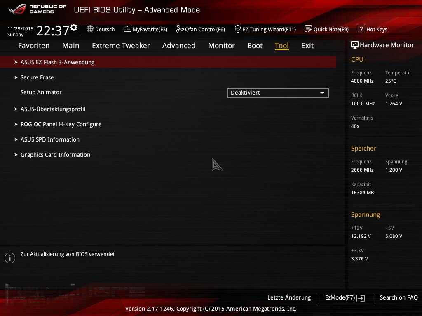The width and height of the screenshot is (422, 316).
Task: Click memory Spannung value 1.200 V
Action: click(x=394, y=170)
